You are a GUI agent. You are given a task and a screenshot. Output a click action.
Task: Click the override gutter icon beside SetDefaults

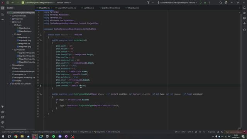click(41, 40)
